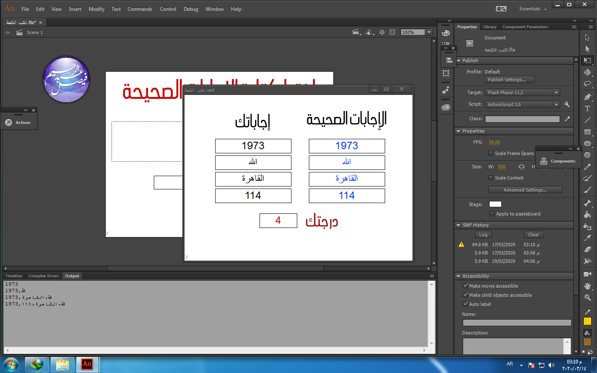The height and width of the screenshot is (373, 597).
Task: Click the Clip content outside stage icon
Action: (x=392, y=32)
